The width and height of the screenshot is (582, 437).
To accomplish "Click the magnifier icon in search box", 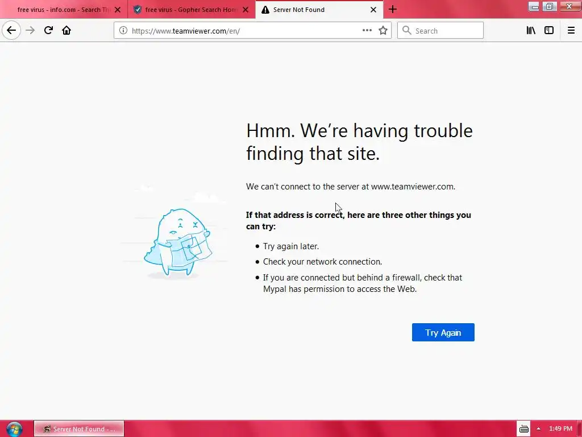I will click(407, 31).
